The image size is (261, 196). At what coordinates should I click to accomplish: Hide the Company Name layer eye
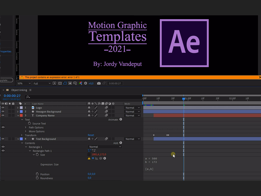pyautogui.click(x=3, y=115)
